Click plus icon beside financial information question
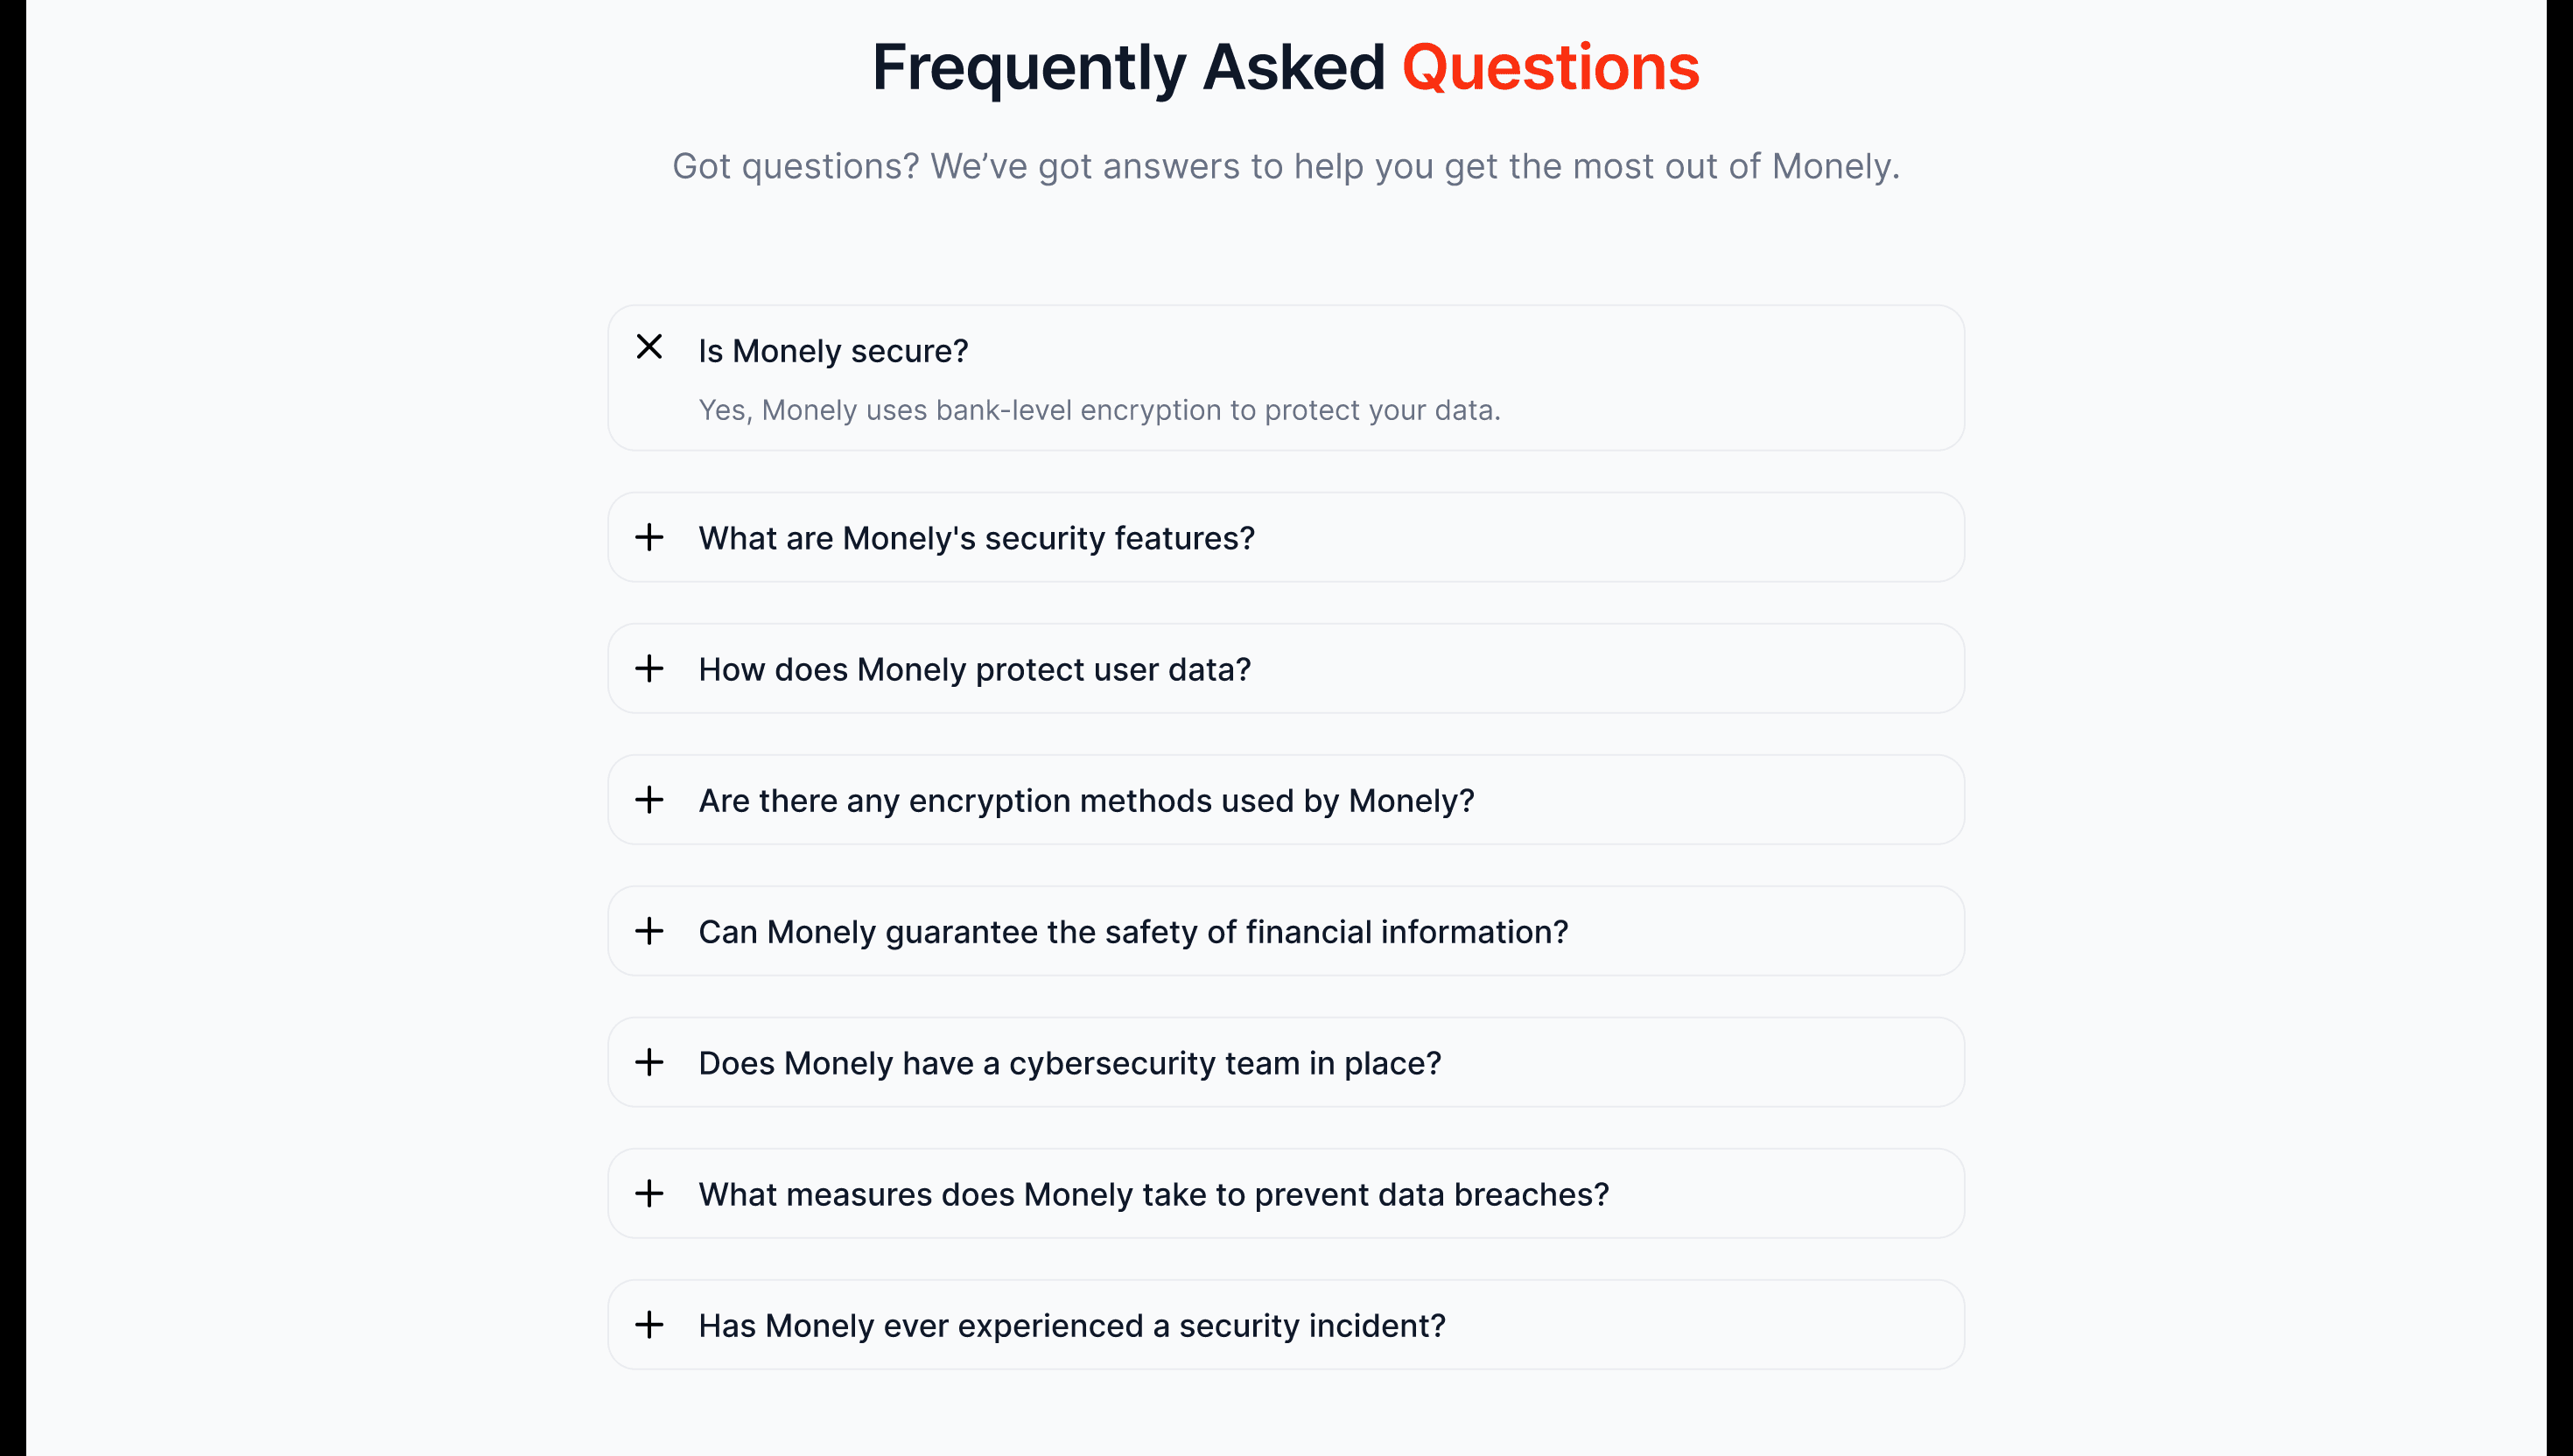Viewport: 2573px width, 1456px height. tap(649, 931)
